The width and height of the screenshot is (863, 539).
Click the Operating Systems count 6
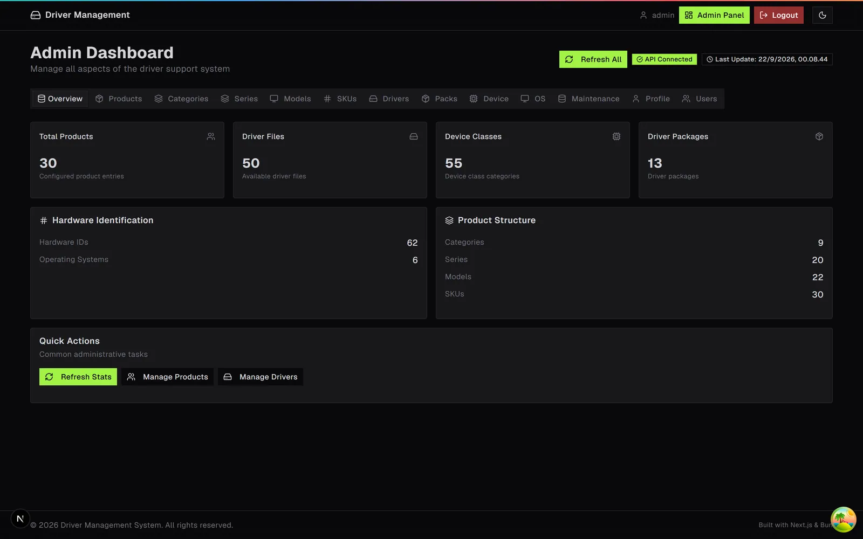415,260
